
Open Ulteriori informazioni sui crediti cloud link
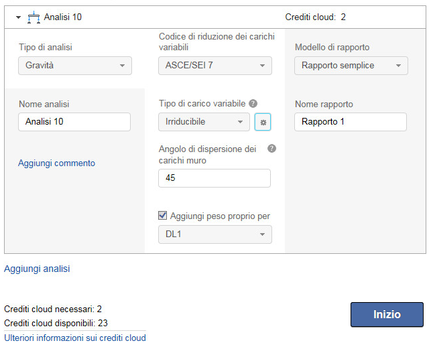(74, 338)
